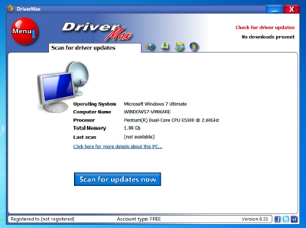Click the Last scan label
Viewport: 306px width, 228px height.
tap(85, 137)
